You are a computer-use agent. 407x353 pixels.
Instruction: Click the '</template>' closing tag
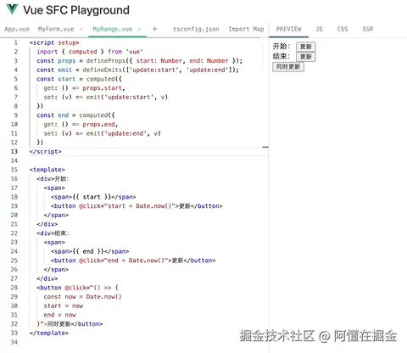(x=49, y=333)
